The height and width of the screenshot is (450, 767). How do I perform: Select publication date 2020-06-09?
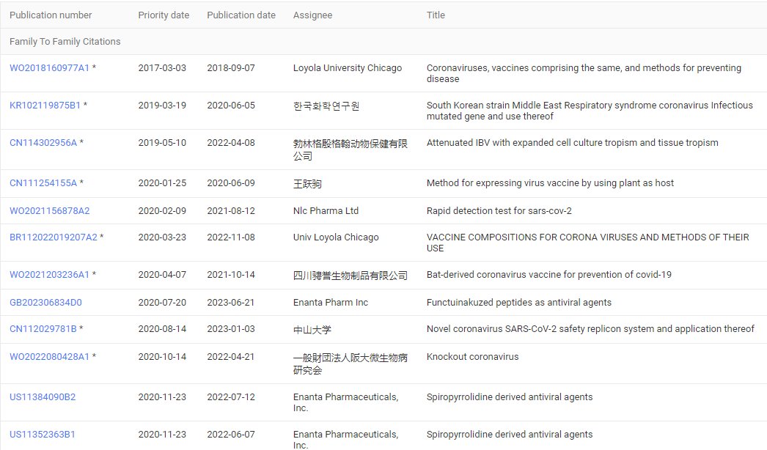point(231,183)
